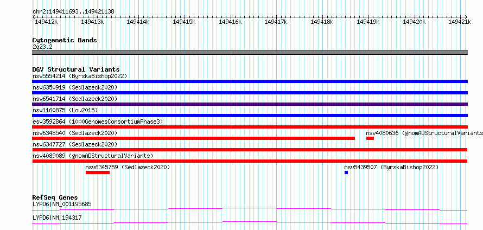Open esv3592864 (1000GenomesConsortiumPhase3) label
The width and height of the screenshot is (483, 230).
(97, 122)
